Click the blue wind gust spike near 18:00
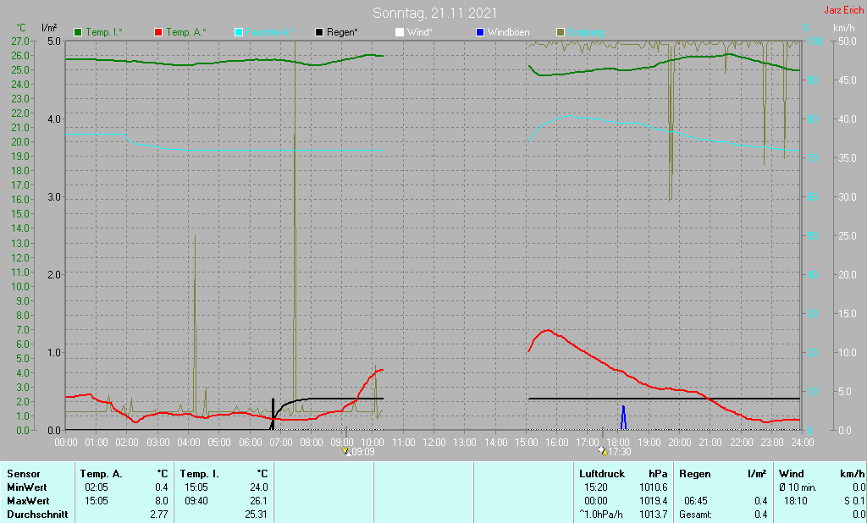Viewport: 867px width, 523px height. coord(624,417)
